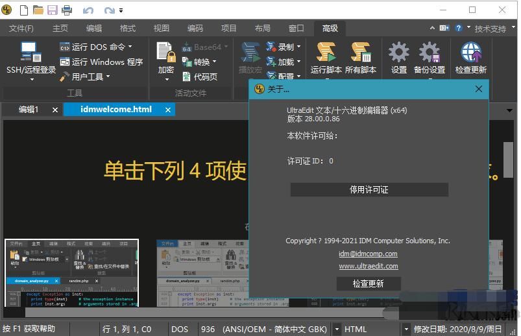521x336 pixels.
Task: Click 运行 Windows 程序 in ribbon
Action: point(101,62)
